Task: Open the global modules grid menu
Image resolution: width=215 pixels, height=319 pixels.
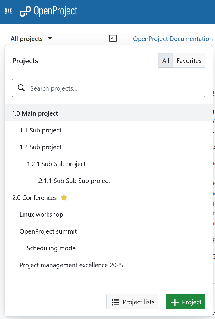Action: point(8,11)
